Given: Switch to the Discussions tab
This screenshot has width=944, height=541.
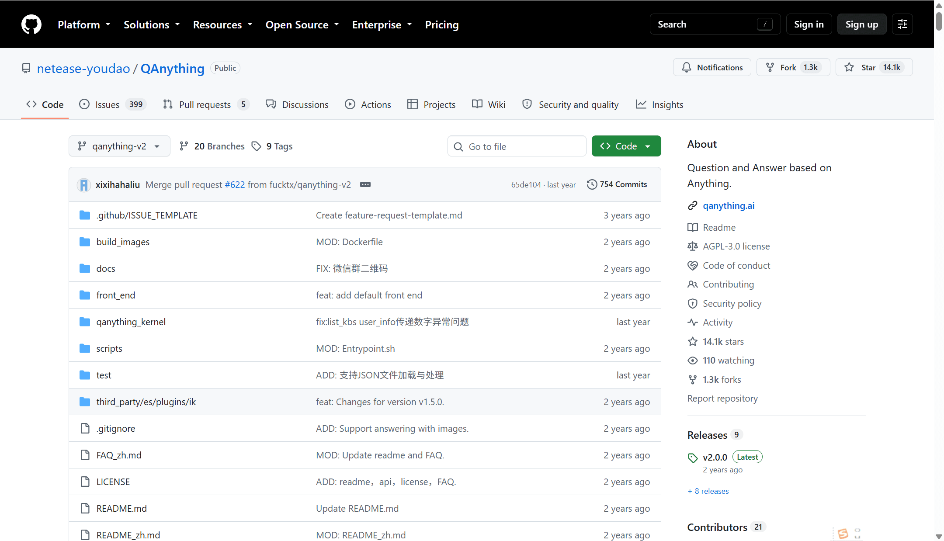Looking at the screenshot, I should click(x=297, y=105).
